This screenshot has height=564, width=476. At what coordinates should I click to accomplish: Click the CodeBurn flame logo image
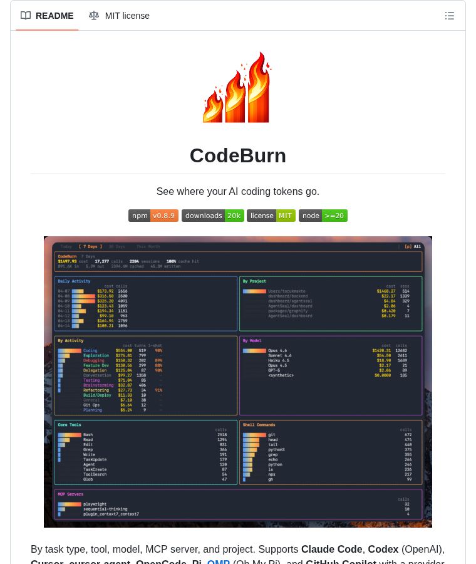pyautogui.click(x=237, y=87)
